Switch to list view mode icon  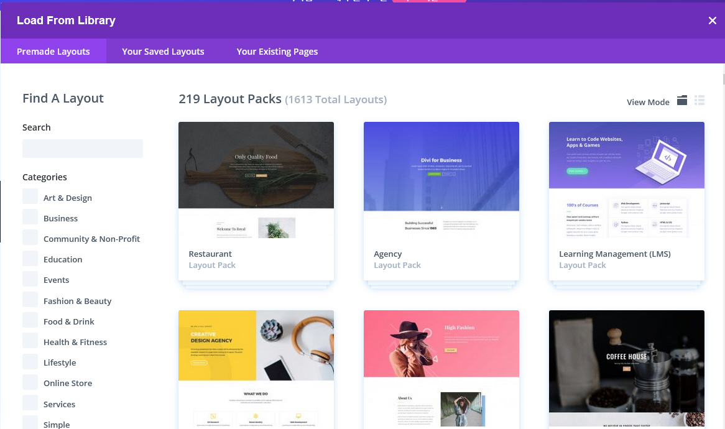coord(700,100)
